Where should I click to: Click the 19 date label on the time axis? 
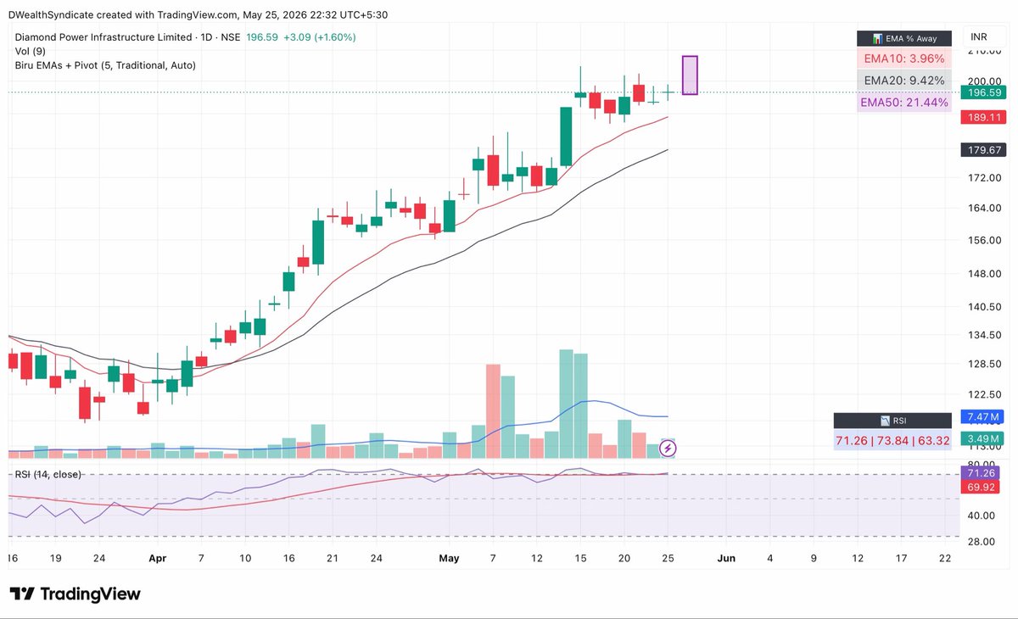(x=55, y=558)
